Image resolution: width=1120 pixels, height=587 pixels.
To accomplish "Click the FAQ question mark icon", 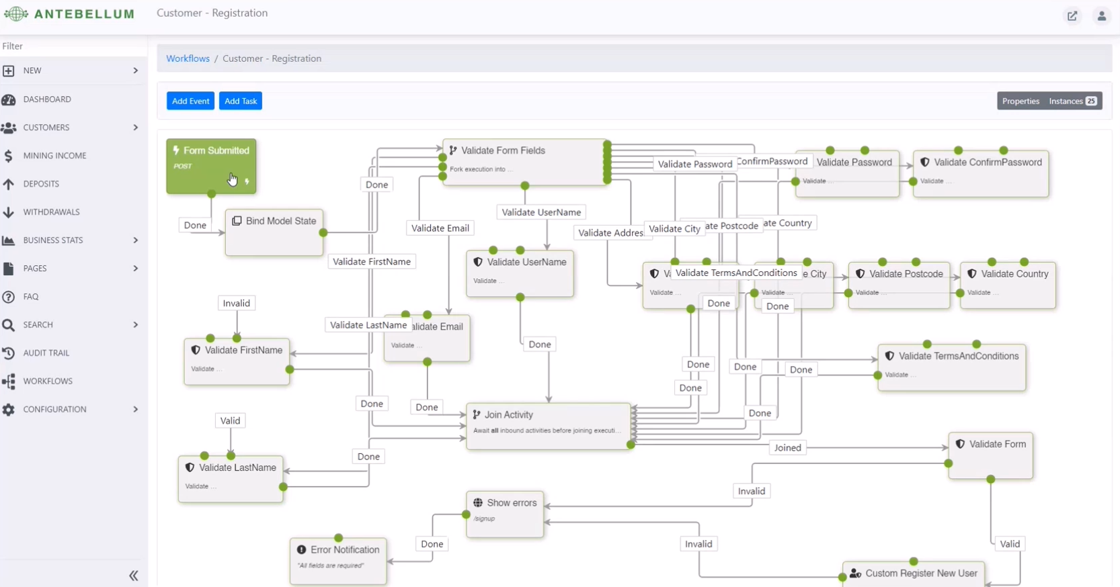I will click(x=9, y=297).
